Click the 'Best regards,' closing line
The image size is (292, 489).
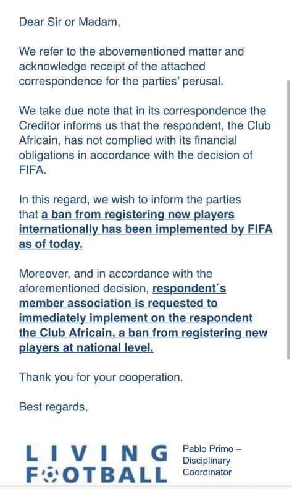tap(54, 407)
